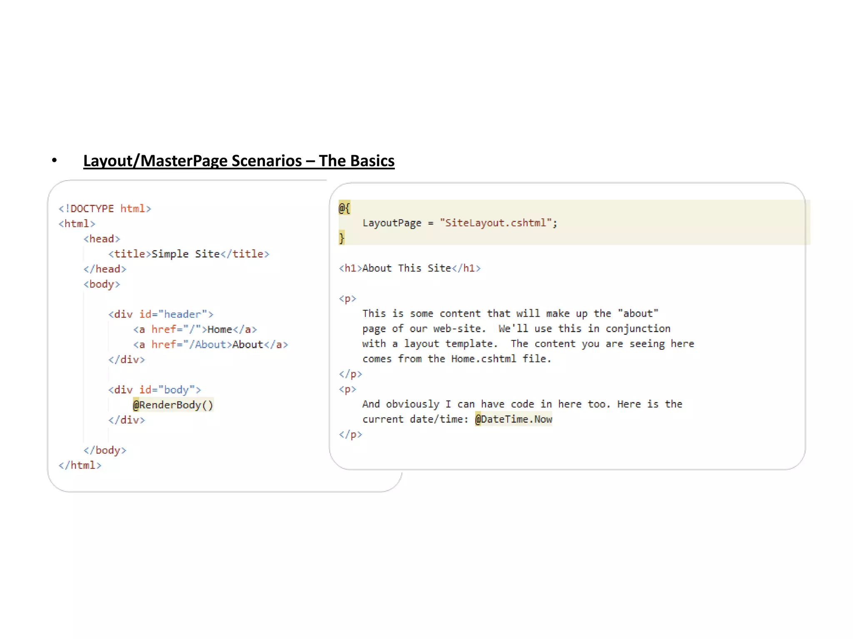Click the opening "<html>" tag line
Screen dimensions: 853x639
coord(77,224)
